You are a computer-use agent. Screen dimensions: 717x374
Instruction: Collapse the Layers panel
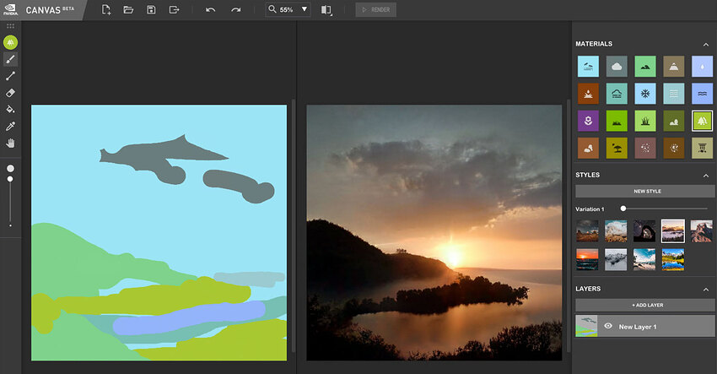706,290
